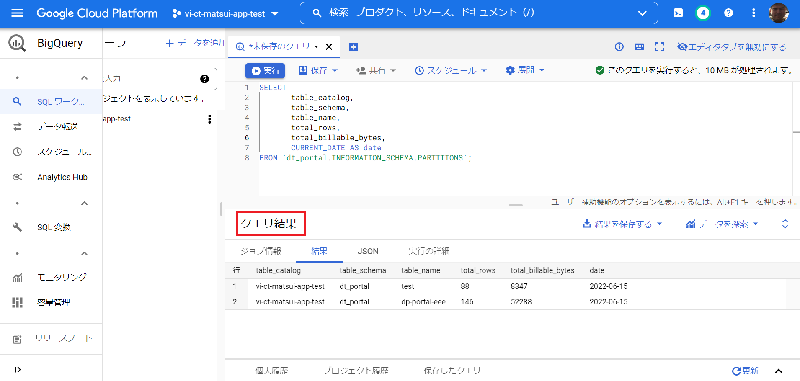Click the dp-portal-eee table name cell
Screen dimensions: 800x381
point(423,302)
